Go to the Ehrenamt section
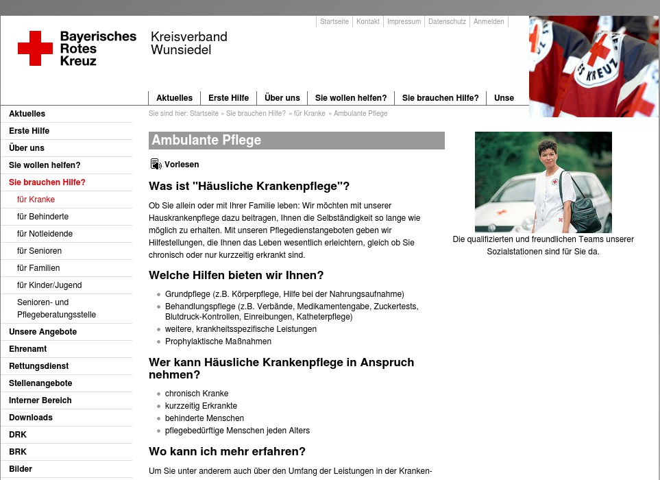The image size is (660, 480). tap(28, 348)
